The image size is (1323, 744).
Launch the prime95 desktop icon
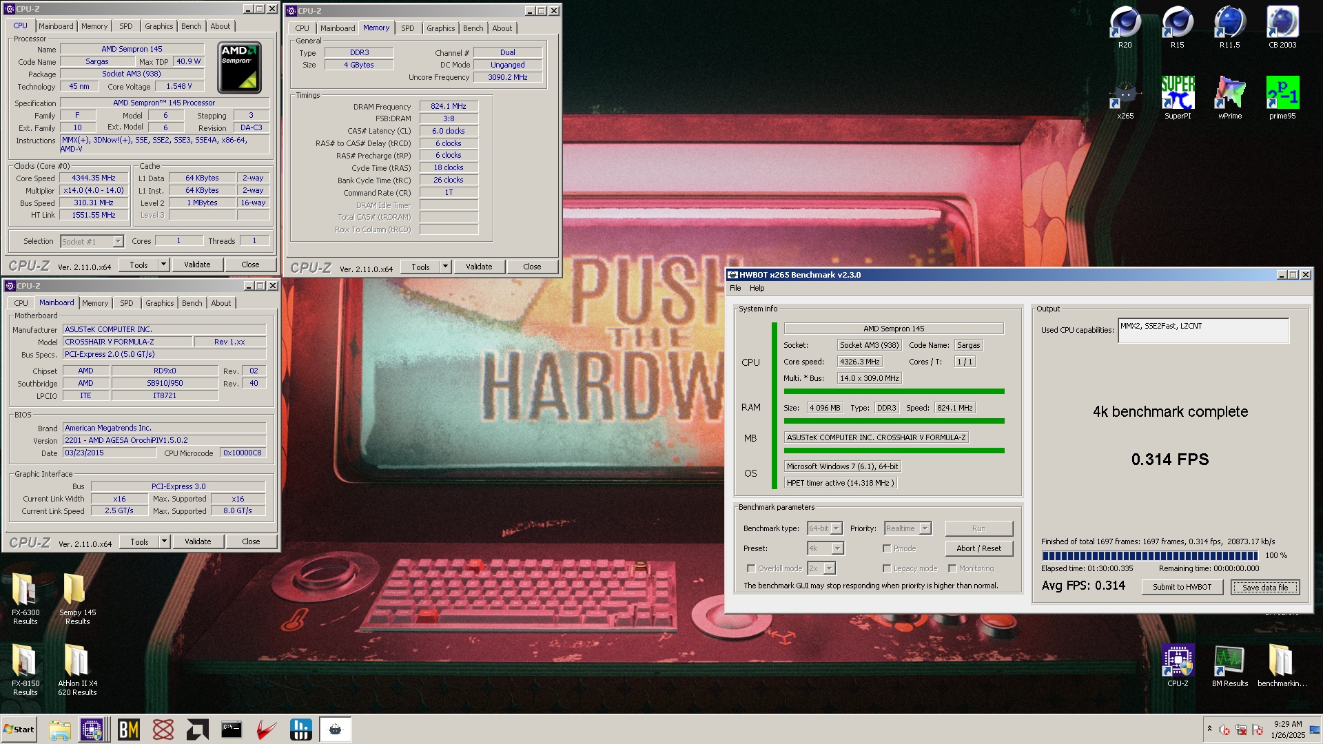tap(1282, 99)
